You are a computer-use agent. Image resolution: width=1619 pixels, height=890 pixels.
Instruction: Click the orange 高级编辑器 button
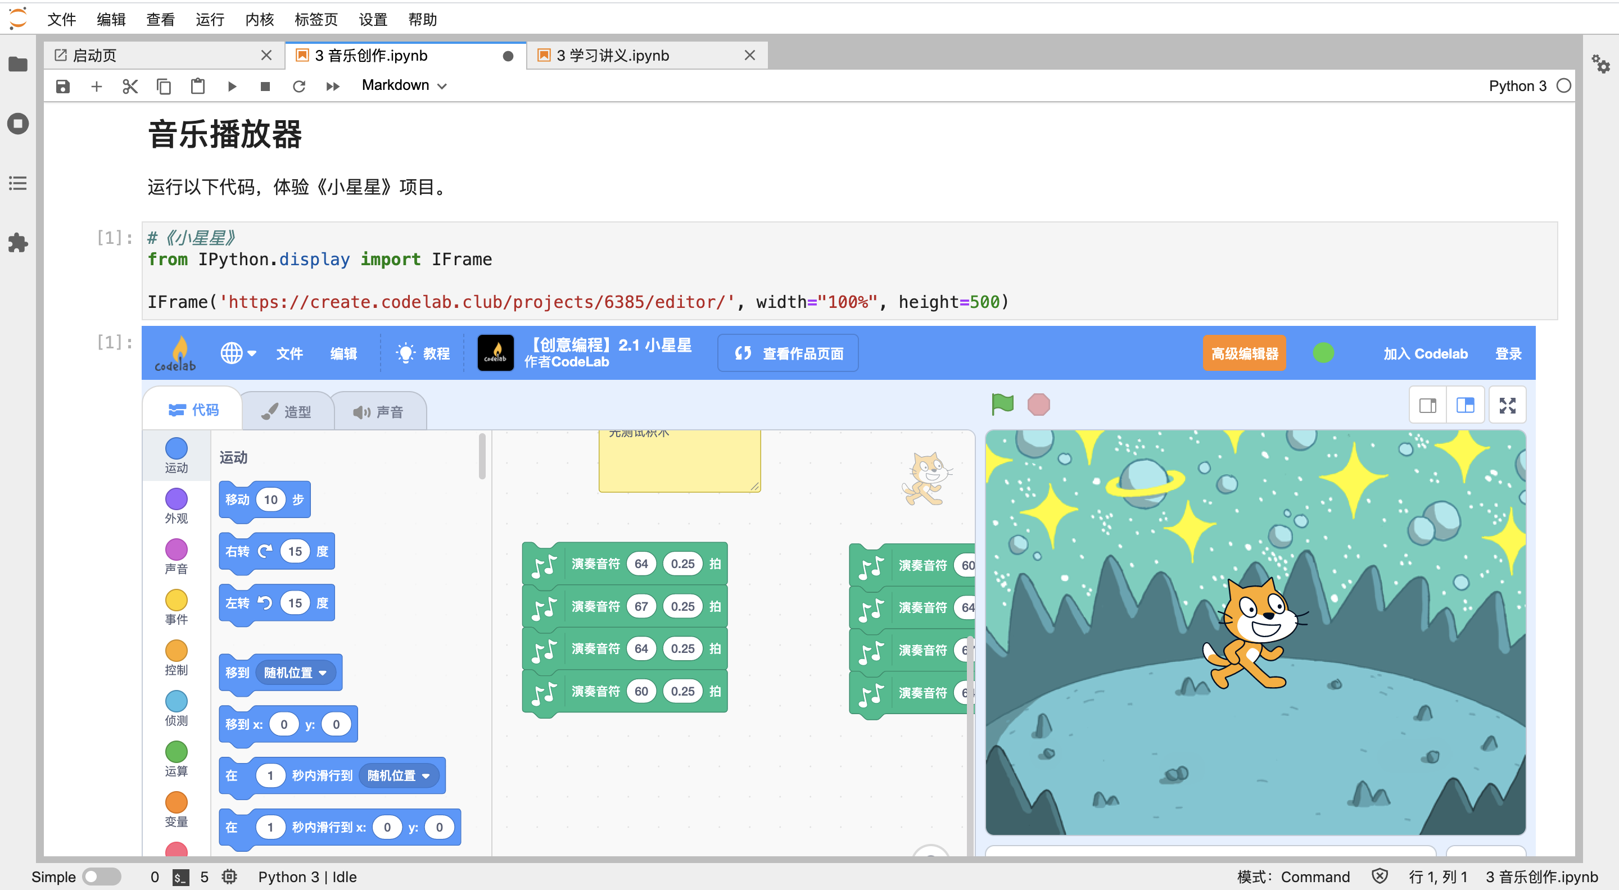tap(1245, 353)
